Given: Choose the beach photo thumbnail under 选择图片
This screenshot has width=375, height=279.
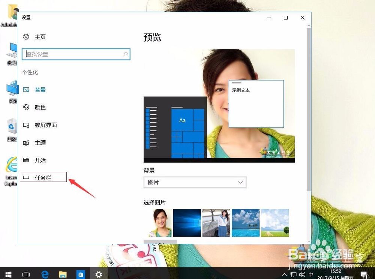Looking at the screenshot, I should [245, 223].
